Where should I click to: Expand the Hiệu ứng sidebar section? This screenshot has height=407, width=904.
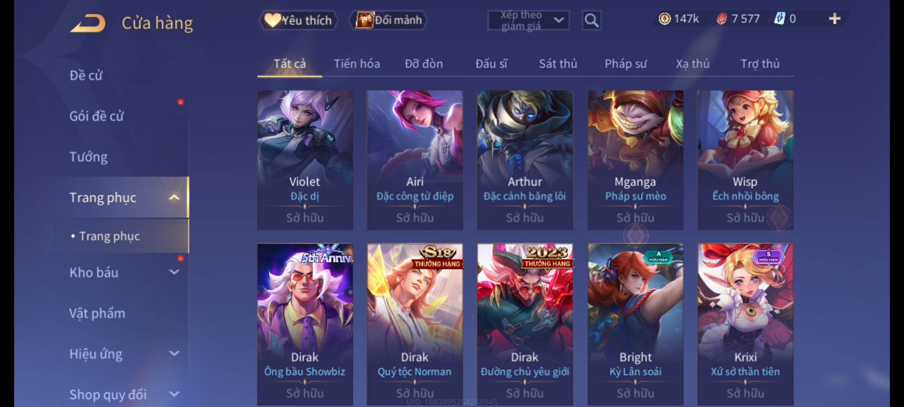(x=174, y=353)
